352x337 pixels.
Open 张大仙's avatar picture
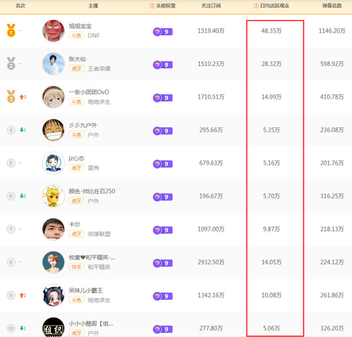tap(53, 64)
